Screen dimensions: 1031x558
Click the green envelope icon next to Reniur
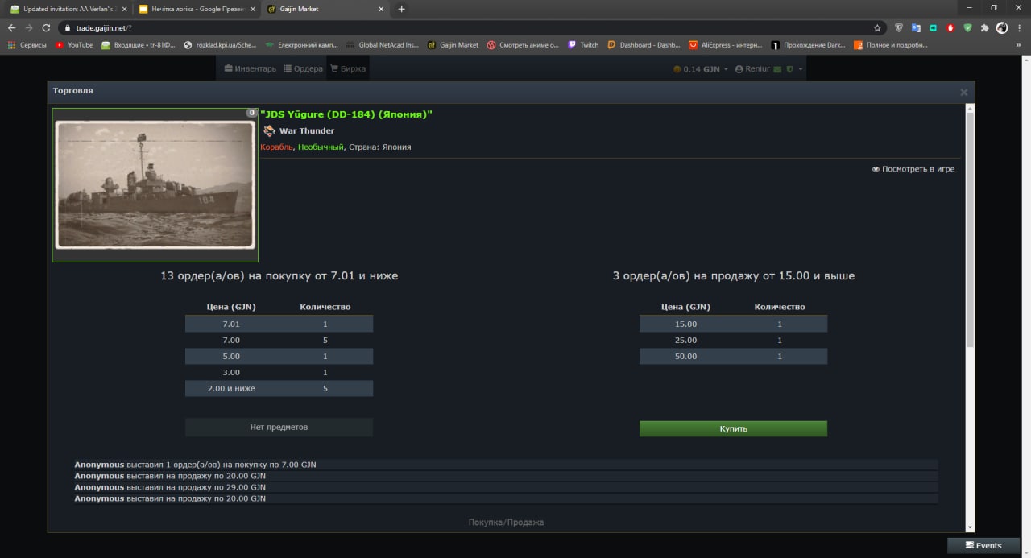pos(777,69)
